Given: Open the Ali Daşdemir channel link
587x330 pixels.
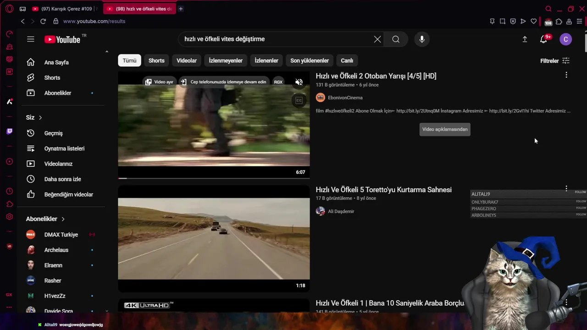Looking at the screenshot, I should pyautogui.click(x=341, y=211).
